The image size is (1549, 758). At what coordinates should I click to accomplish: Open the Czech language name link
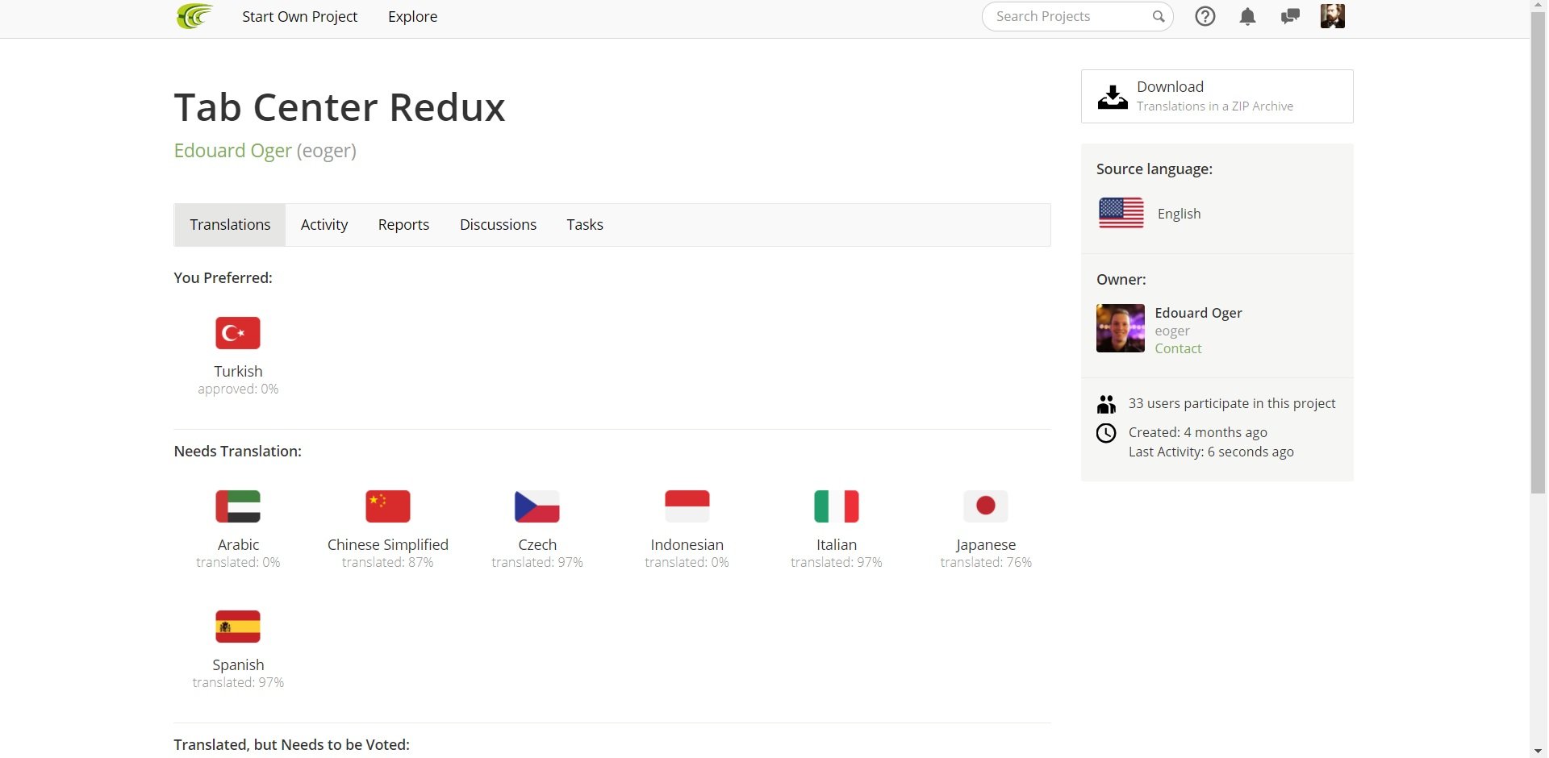[x=537, y=544]
